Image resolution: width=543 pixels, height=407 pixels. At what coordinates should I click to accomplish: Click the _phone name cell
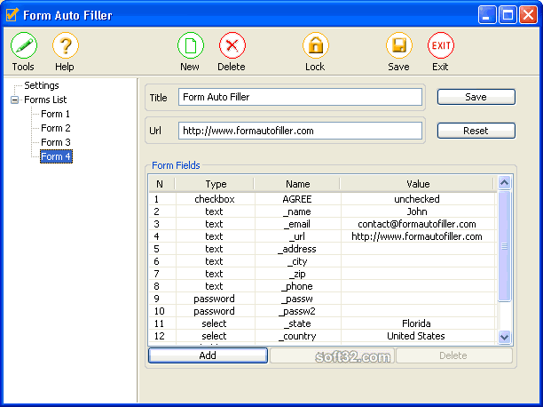point(297,287)
